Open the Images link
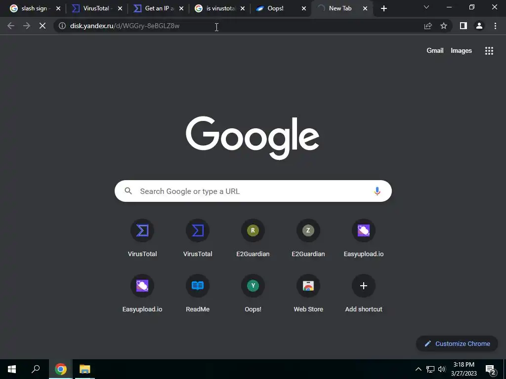This screenshot has width=506, height=379. click(461, 51)
